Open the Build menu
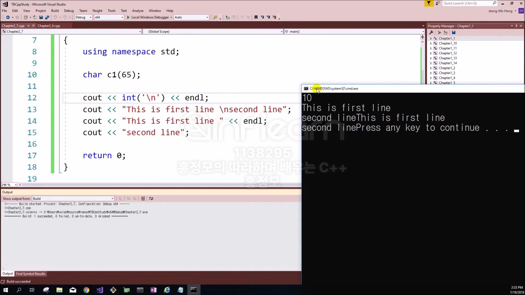 click(x=55, y=11)
